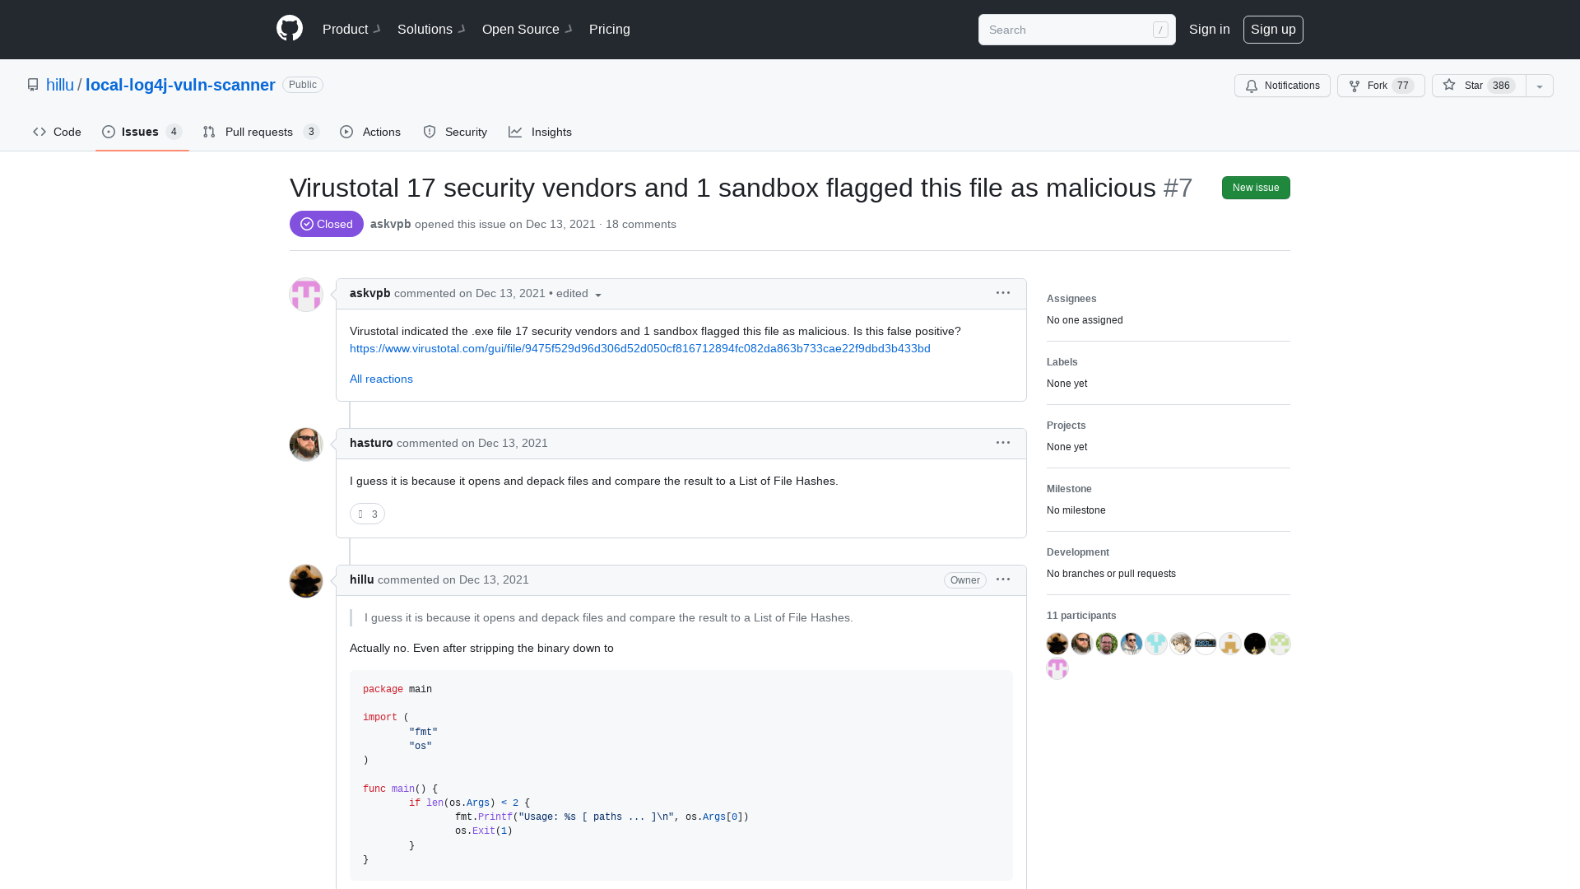Click the New issue button
Image resolution: width=1580 pixels, height=889 pixels.
pos(1256,188)
